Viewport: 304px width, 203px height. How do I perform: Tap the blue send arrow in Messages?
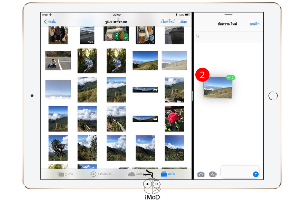[255, 174]
